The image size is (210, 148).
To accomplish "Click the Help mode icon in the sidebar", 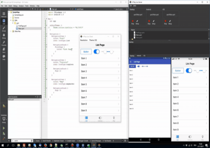I will pos(4,57).
